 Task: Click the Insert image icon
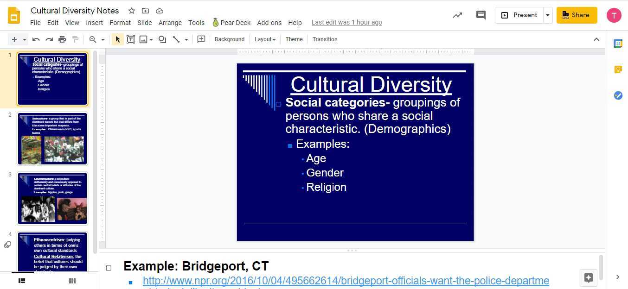[144, 39]
